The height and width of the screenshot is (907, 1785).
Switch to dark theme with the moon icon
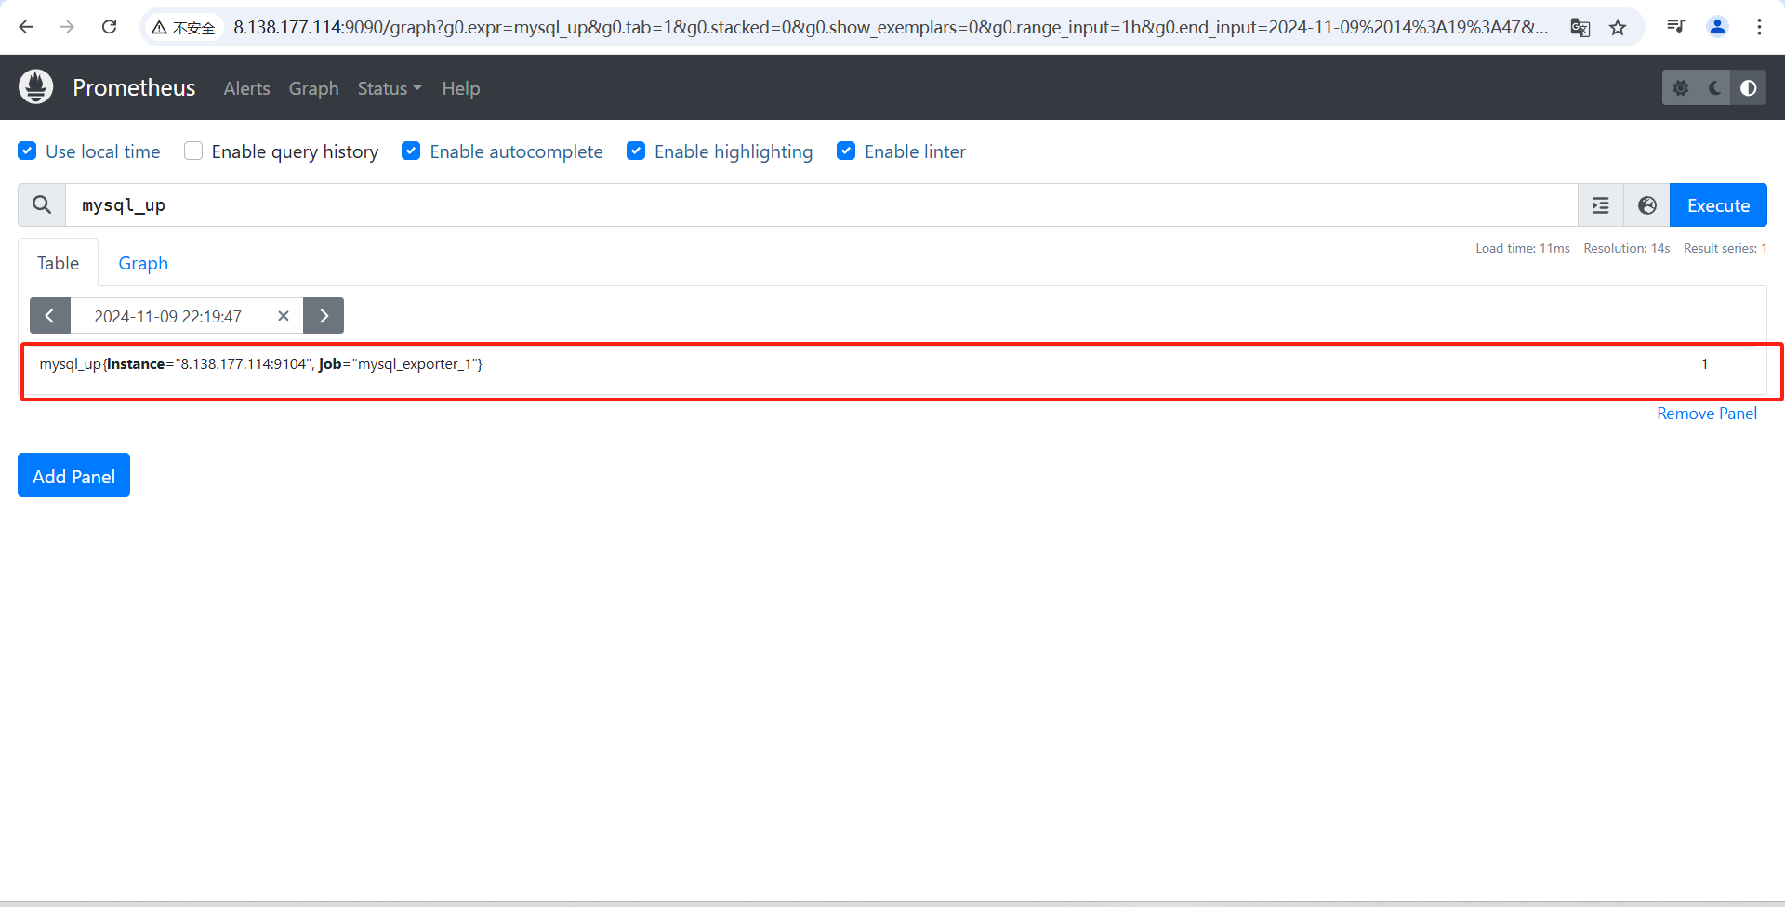1714,88
